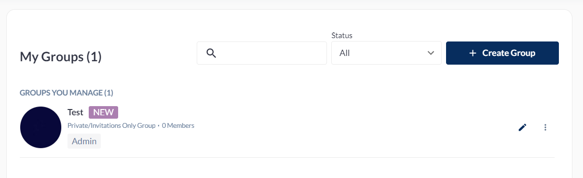Viewport: 583px width, 178px height.
Task: Click the Create Group button text label
Action: pyautogui.click(x=509, y=53)
